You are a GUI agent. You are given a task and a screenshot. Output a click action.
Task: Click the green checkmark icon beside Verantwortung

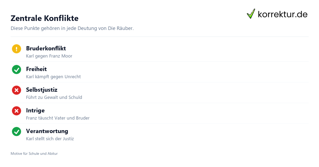16,131
